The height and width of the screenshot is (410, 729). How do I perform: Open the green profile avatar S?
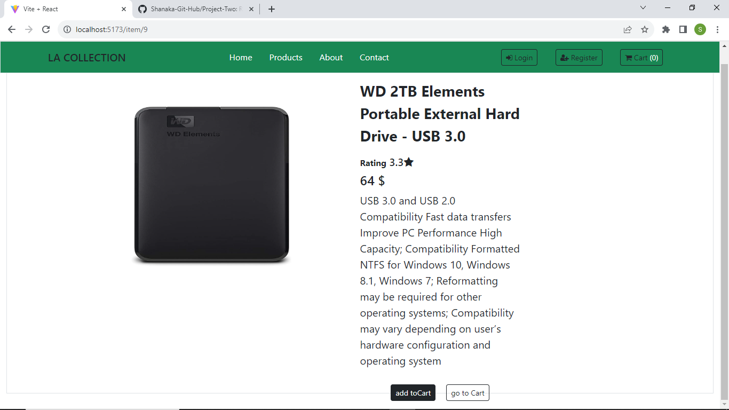pyautogui.click(x=700, y=29)
